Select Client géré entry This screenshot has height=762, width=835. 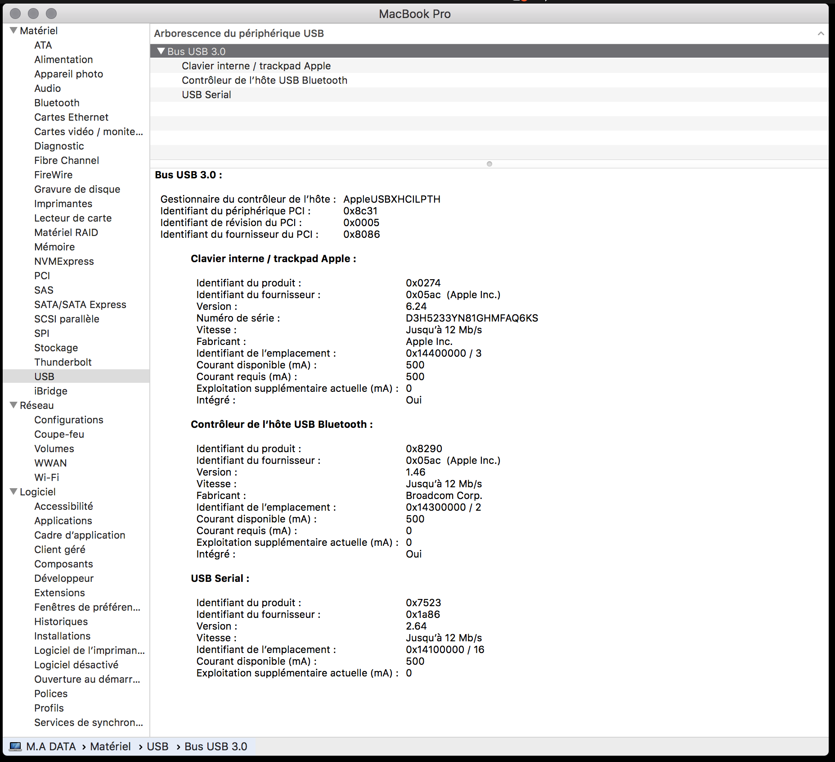point(60,549)
